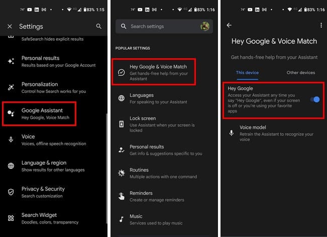The image size is (327, 237).
Task: Click the battery indicator in left panel status bar
Action: (85, 10)
